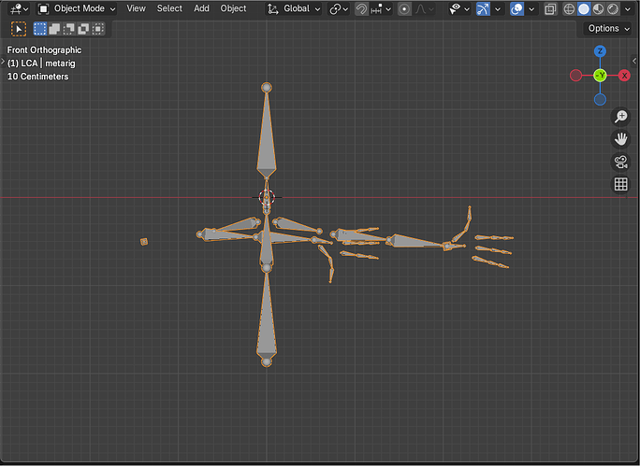Click the Select Box tool icon
The height and width of the screenshot is (466, 640).
tap(19, 29)
